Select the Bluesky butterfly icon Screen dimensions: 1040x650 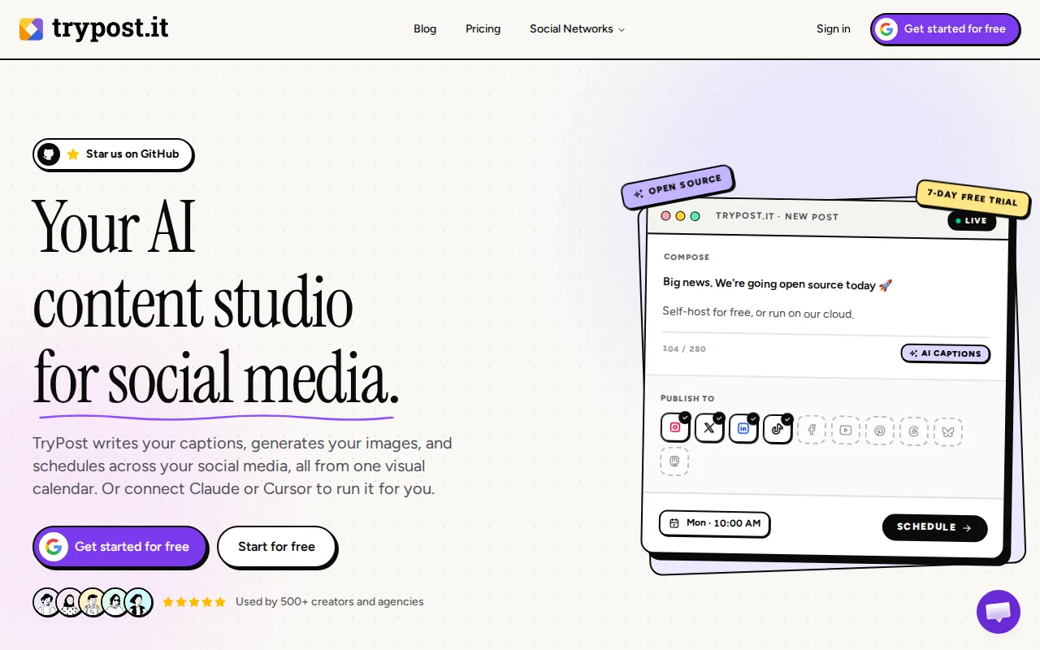[x=948, y=432]
